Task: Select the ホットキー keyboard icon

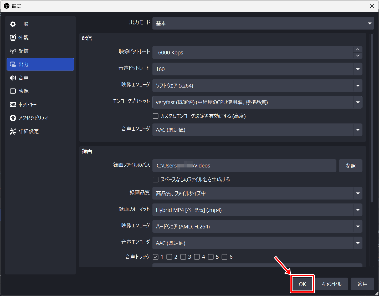Action: [13, 105]
